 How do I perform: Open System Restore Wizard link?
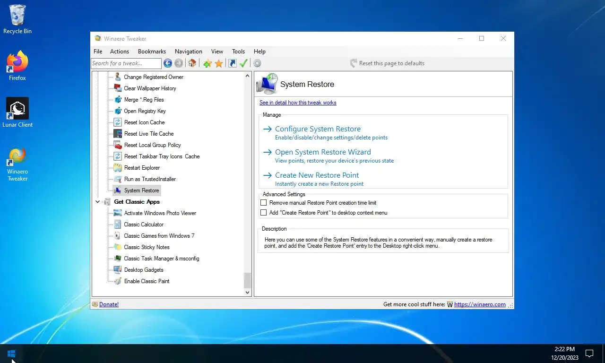point(323,152)
